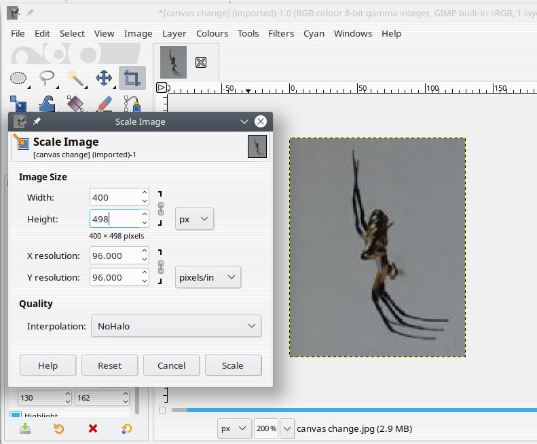Open the px size unit dropdown in Scale Image
Image resolution: width=537 pixels, height=444 pixels.
(x=194, y=219)
